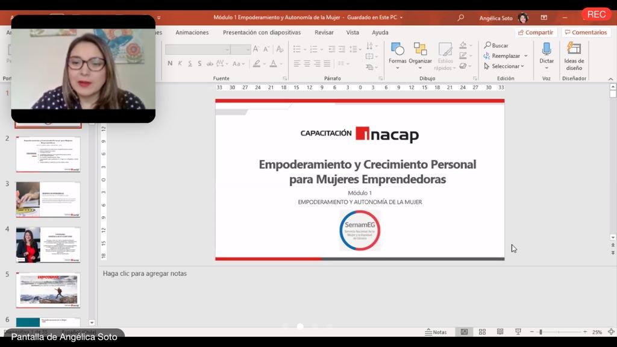Align paragraph text to the right
617x347 pixels.
click(x=317, y=63)
